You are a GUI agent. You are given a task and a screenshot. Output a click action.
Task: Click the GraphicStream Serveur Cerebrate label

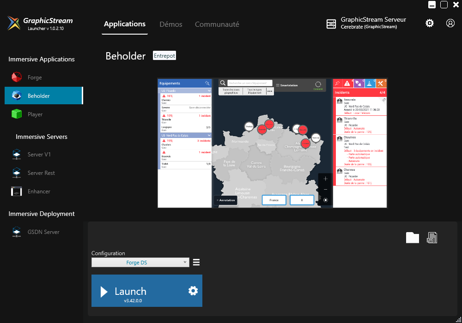pyautogui.click(x=373, y=23)
